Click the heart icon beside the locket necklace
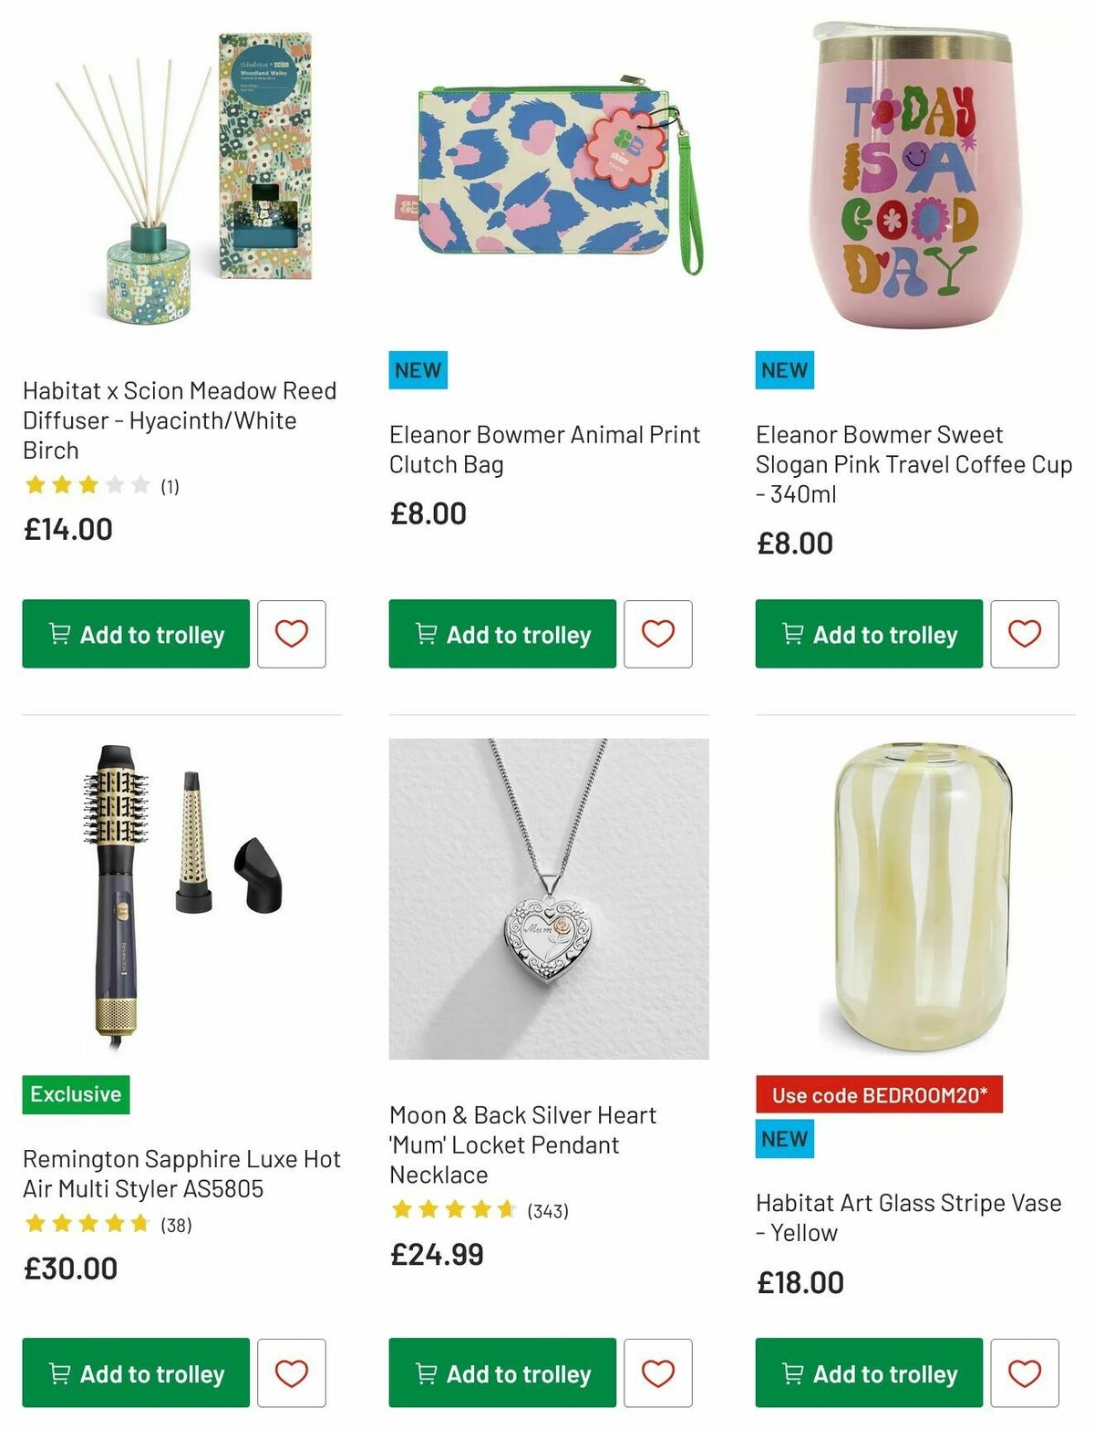Image resolution: width=1094 pixels, height=1429 pixels. pos(658,1373)
